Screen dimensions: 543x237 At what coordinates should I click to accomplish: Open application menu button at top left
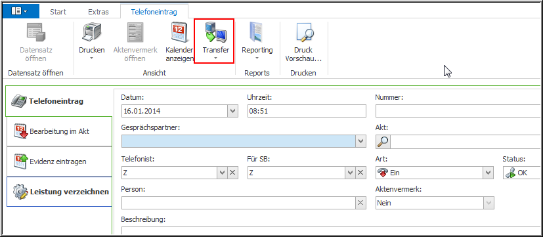click(20, 11)
